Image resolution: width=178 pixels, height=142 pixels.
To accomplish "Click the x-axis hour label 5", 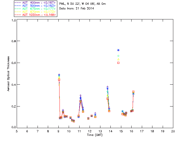I will click(x=17, y=131).
